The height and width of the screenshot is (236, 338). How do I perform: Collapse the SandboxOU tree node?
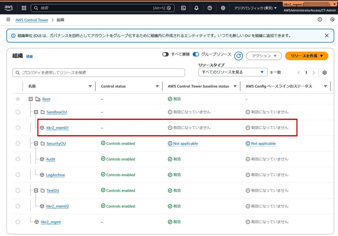pyautogui.click(x=36, y=112)
